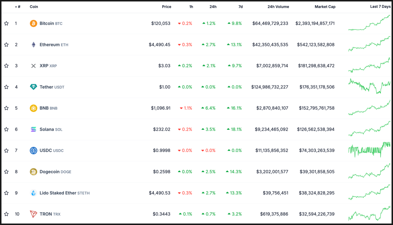Click the USDC logo icon
This screenshot has width=393, height=225.
coord(33,151)
